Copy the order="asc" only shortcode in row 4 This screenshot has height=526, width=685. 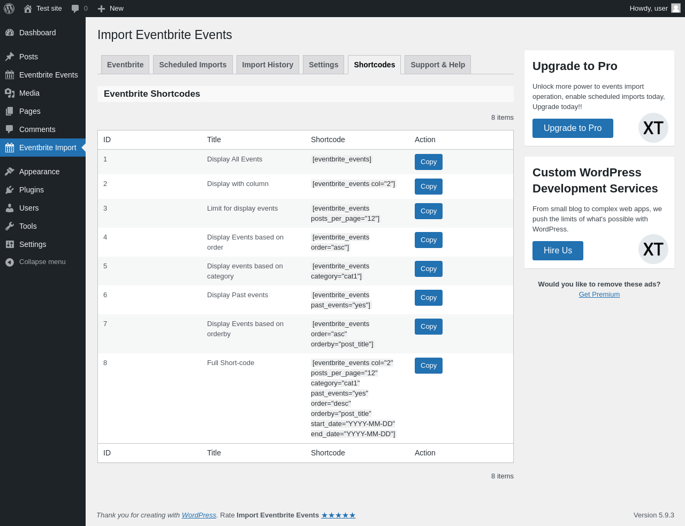(429, 240)
